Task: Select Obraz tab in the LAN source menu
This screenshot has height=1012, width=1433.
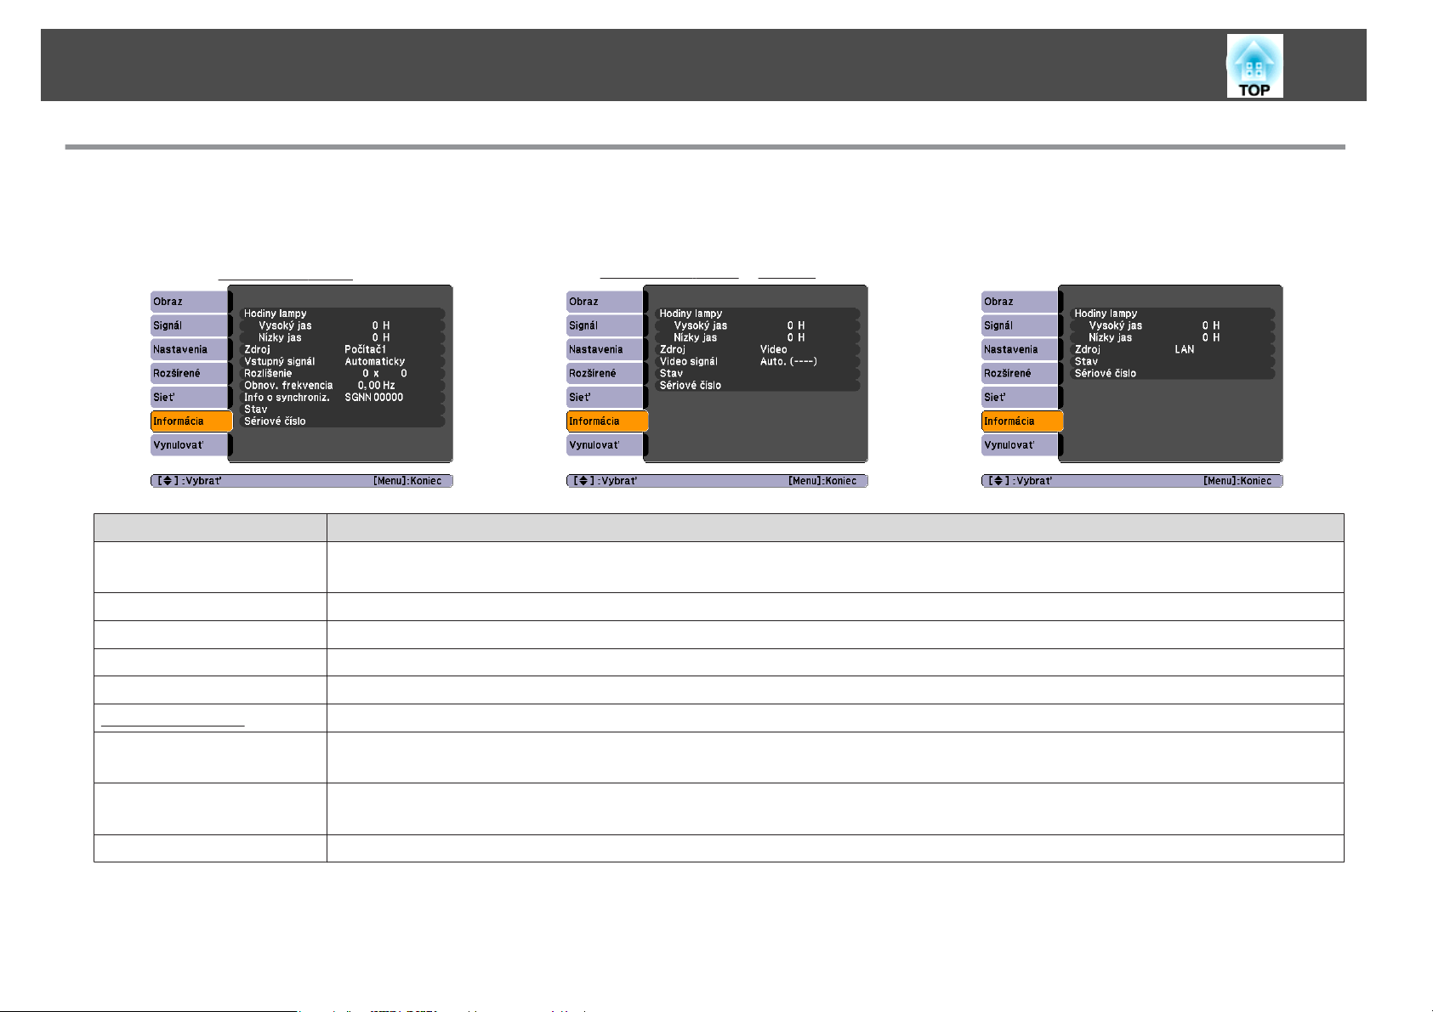Action: [1021, 302]
